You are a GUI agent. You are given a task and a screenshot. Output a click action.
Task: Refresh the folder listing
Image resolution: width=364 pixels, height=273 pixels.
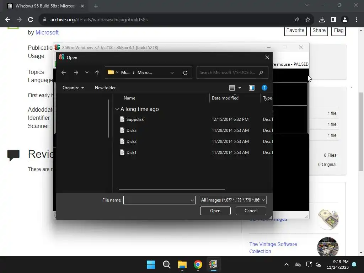pyautogui.click(x=185, y=73)
